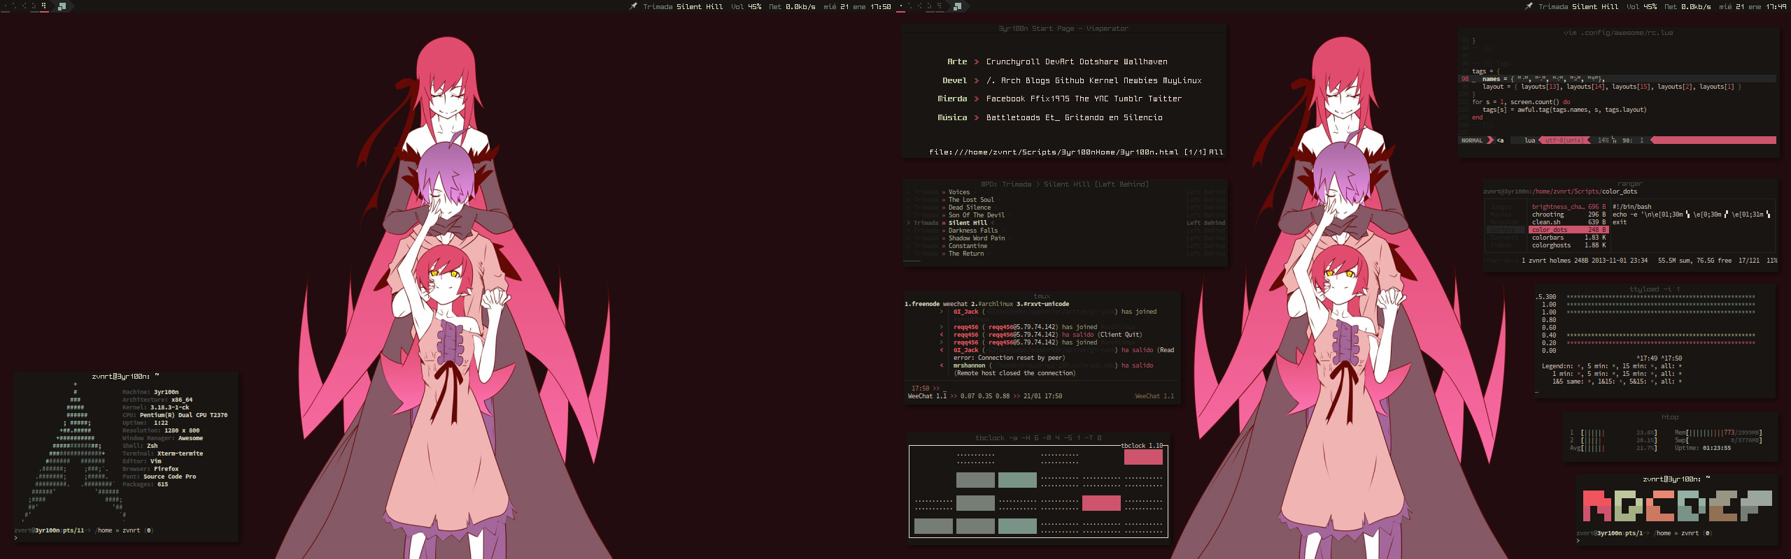
Task: Click the Window Manager: Awesome line in system info
Action: click(x=162, y=438)
